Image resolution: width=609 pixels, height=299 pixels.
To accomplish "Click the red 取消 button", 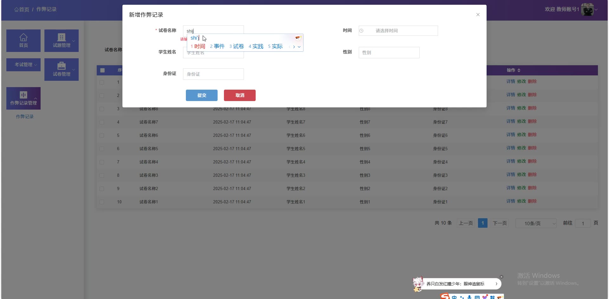I will (x=240, y=95).
